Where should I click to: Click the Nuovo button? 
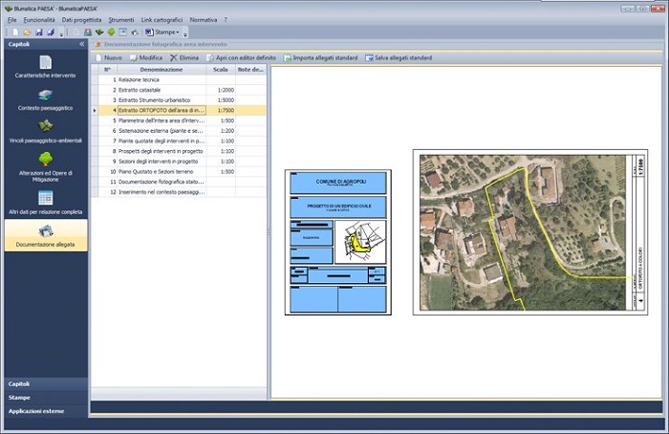tap(108, 57)
